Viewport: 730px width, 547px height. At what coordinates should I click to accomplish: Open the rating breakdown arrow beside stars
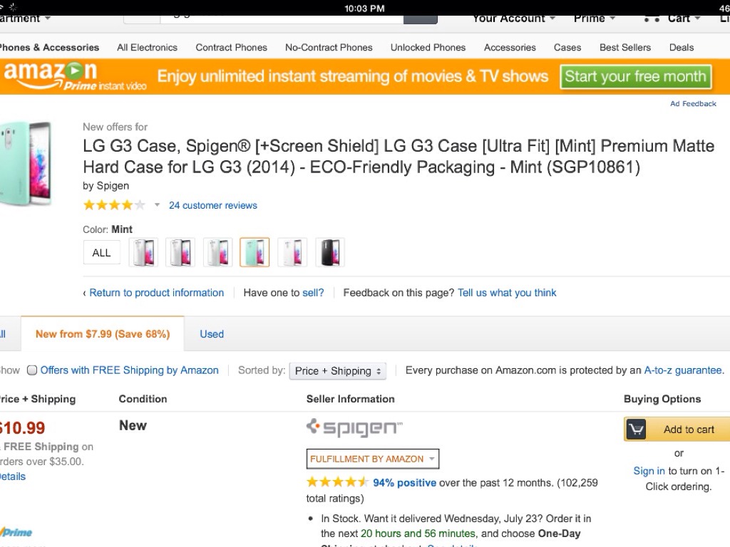coord(158,205)
